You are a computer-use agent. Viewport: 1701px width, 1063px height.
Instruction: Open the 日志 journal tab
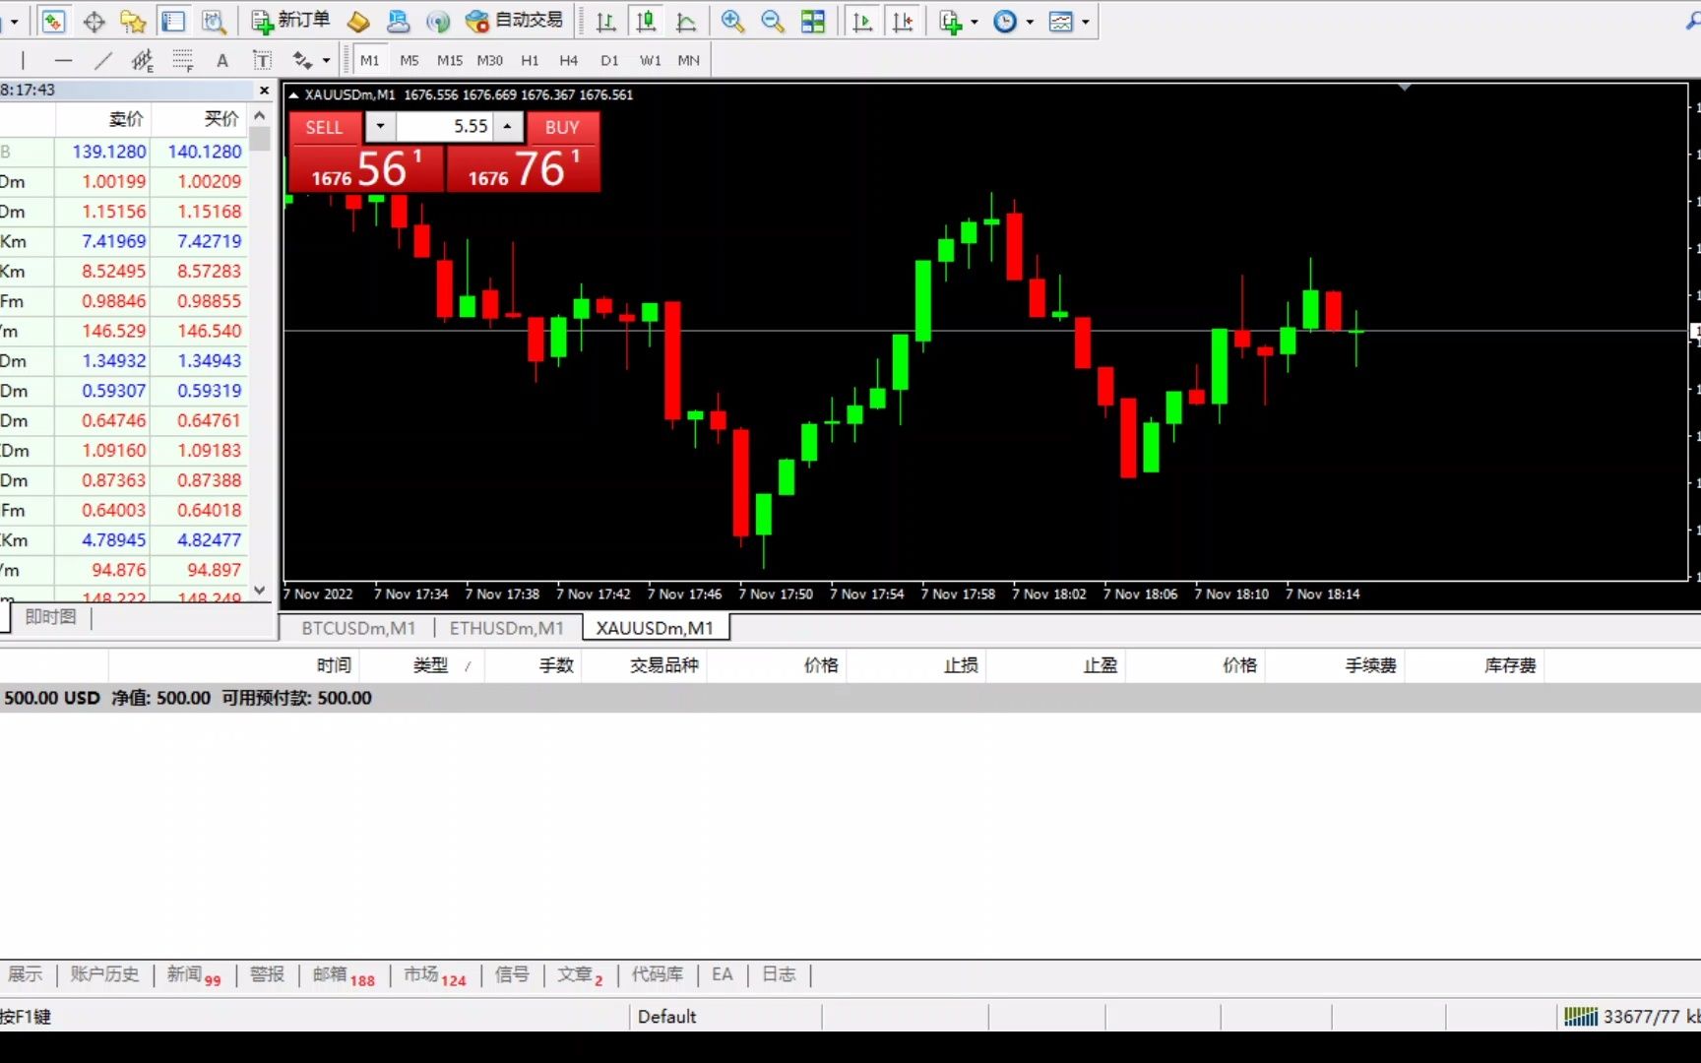pos(779,974)
